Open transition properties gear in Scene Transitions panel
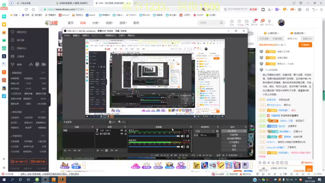The image size is (325, 183). click(217, 131)
